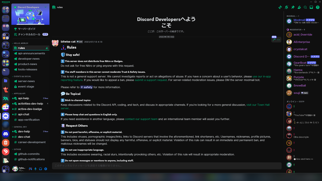
Task: Open the translate 文A server icon
Action: point(6,98)
